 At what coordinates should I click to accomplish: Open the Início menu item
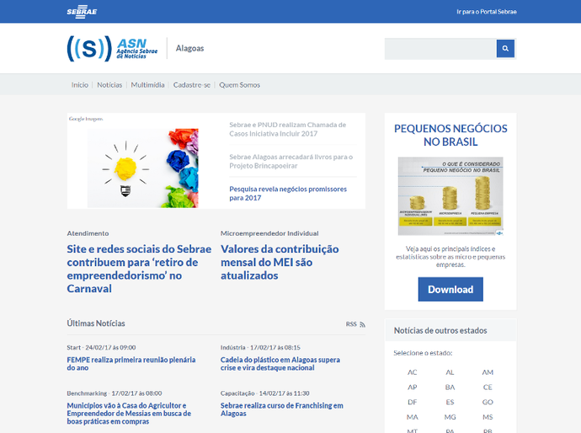coord(80,85)
